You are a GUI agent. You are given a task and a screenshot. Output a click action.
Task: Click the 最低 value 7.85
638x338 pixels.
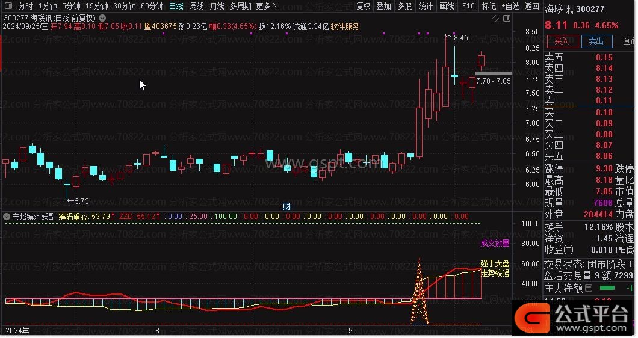click(x=604, y=191)
